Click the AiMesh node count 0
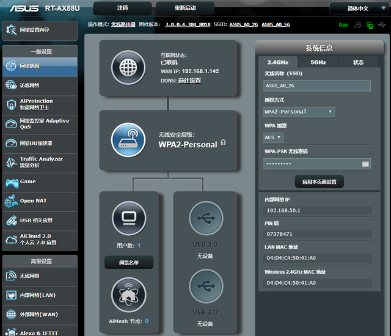This screenshot has height=336, width=391. (x=147, y=321)
